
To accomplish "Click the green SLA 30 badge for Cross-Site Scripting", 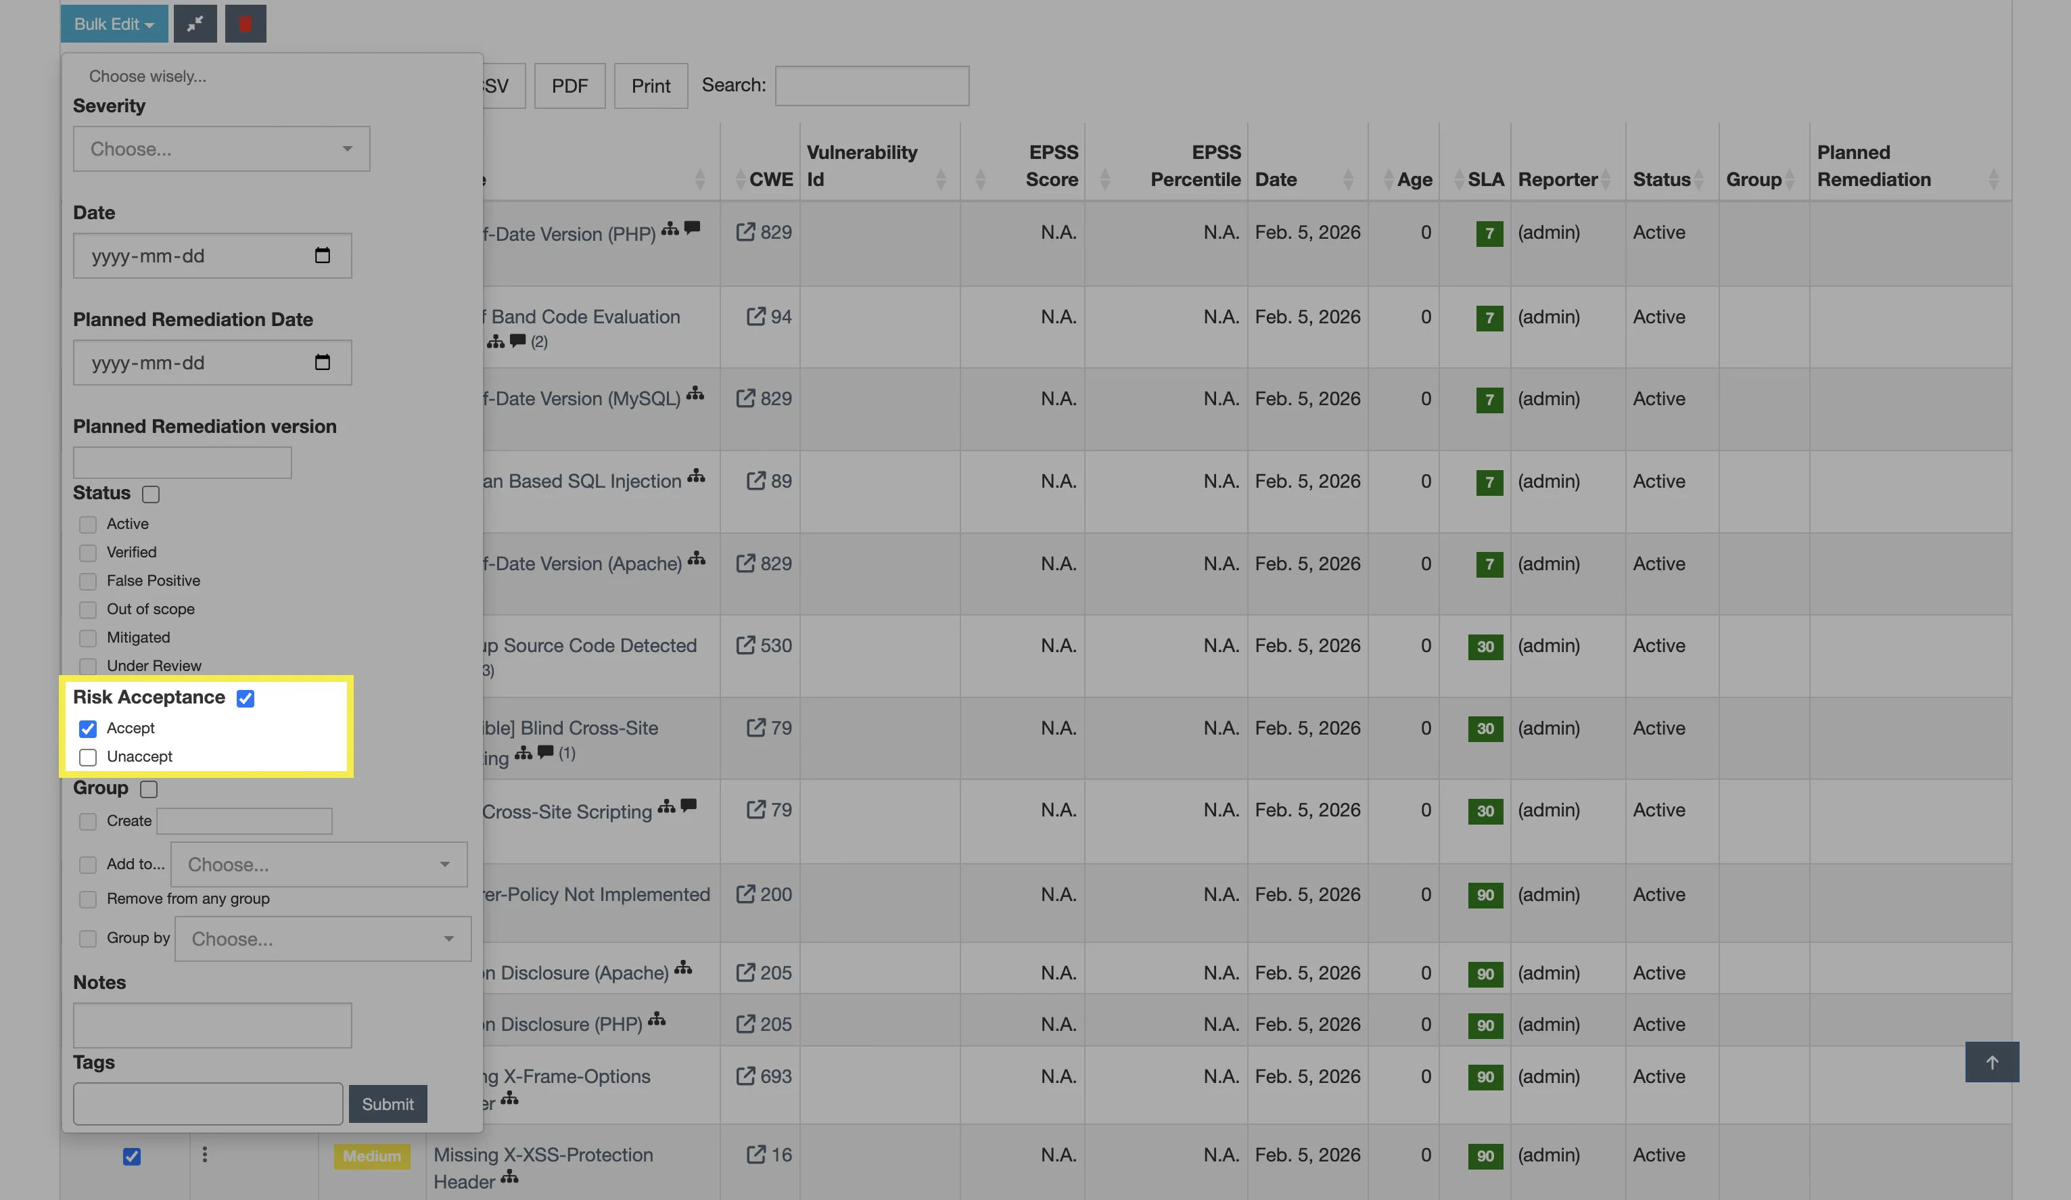I will (1485, 811).
